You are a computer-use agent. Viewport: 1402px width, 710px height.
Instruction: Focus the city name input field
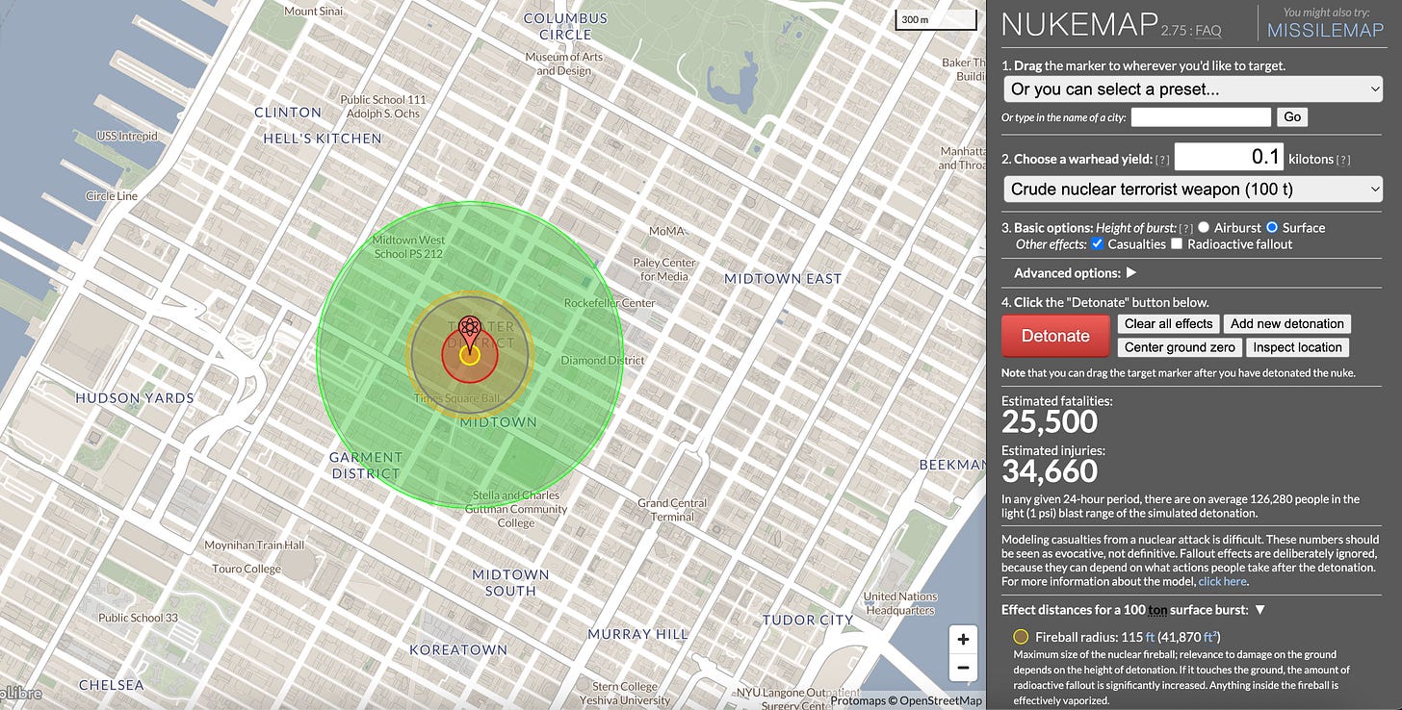tap(1201, 116)
